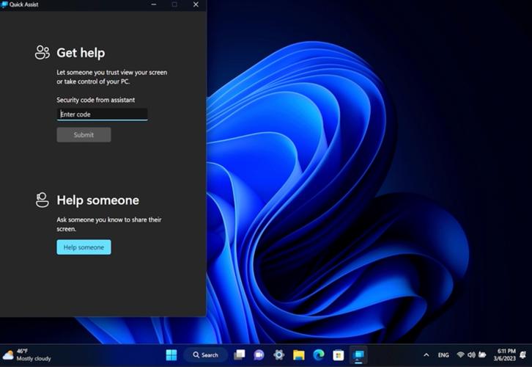Image resolution: width=532 pixels, height=367 pixels.
Task: Click the Submit button
Action: (84, 134)
